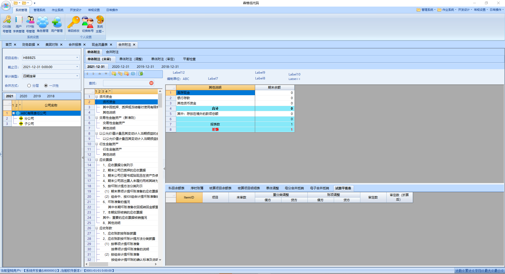Open the 科目余额表 bottom tab
Image resolution: width=505 pixels, height=274 pixels.
click(x=176, y=188)
